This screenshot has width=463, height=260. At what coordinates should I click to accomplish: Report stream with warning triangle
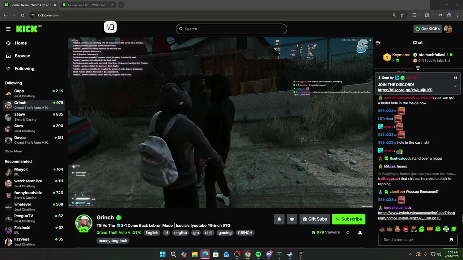click(360, 233)
